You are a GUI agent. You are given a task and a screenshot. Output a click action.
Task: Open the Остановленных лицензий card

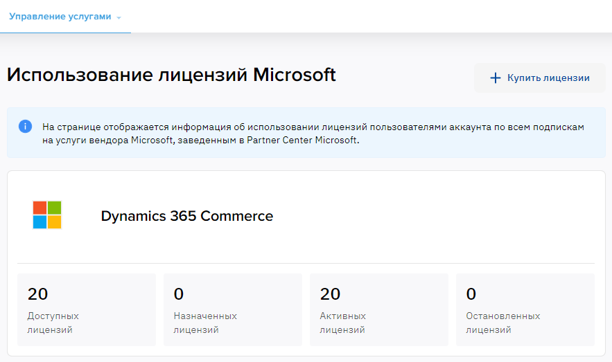tap(525, 309)
